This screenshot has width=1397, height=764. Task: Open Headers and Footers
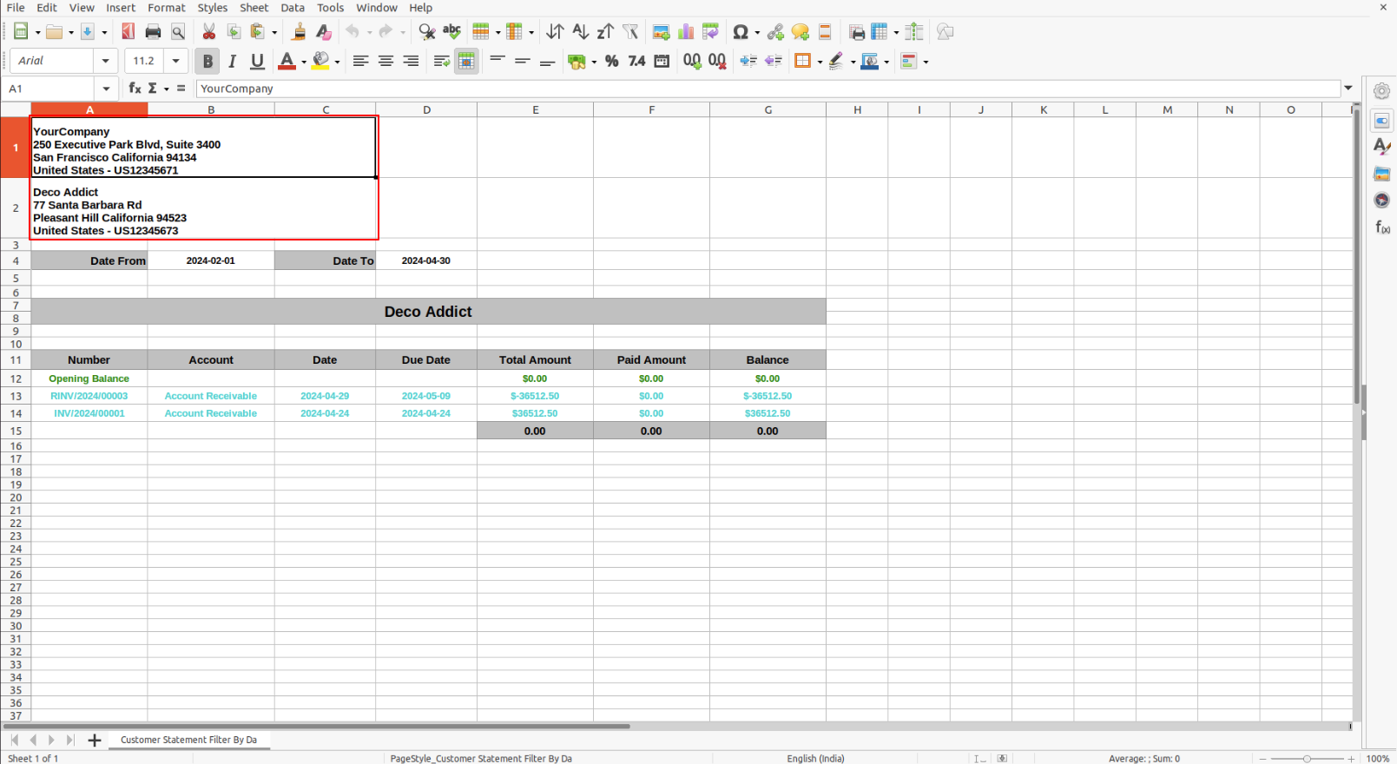coord(825,32)
